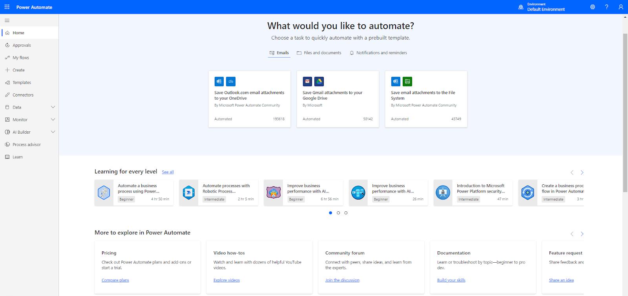Expand the Monitor menu chevron
The image size is (628, 296).
[x=53, y=120]
